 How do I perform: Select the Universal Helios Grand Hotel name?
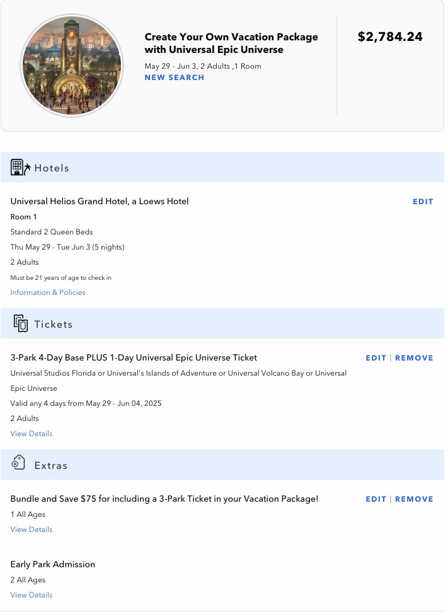[100, 202]
